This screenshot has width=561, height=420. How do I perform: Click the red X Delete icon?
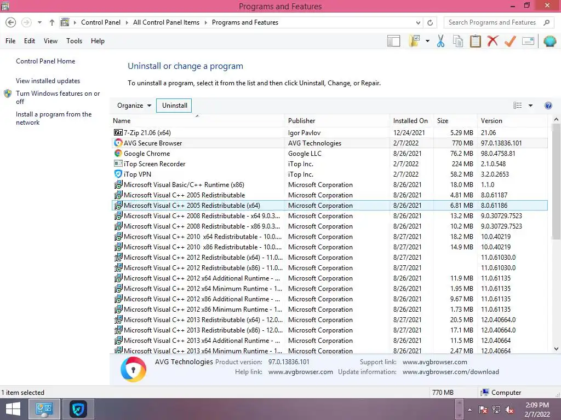[493, 40]
